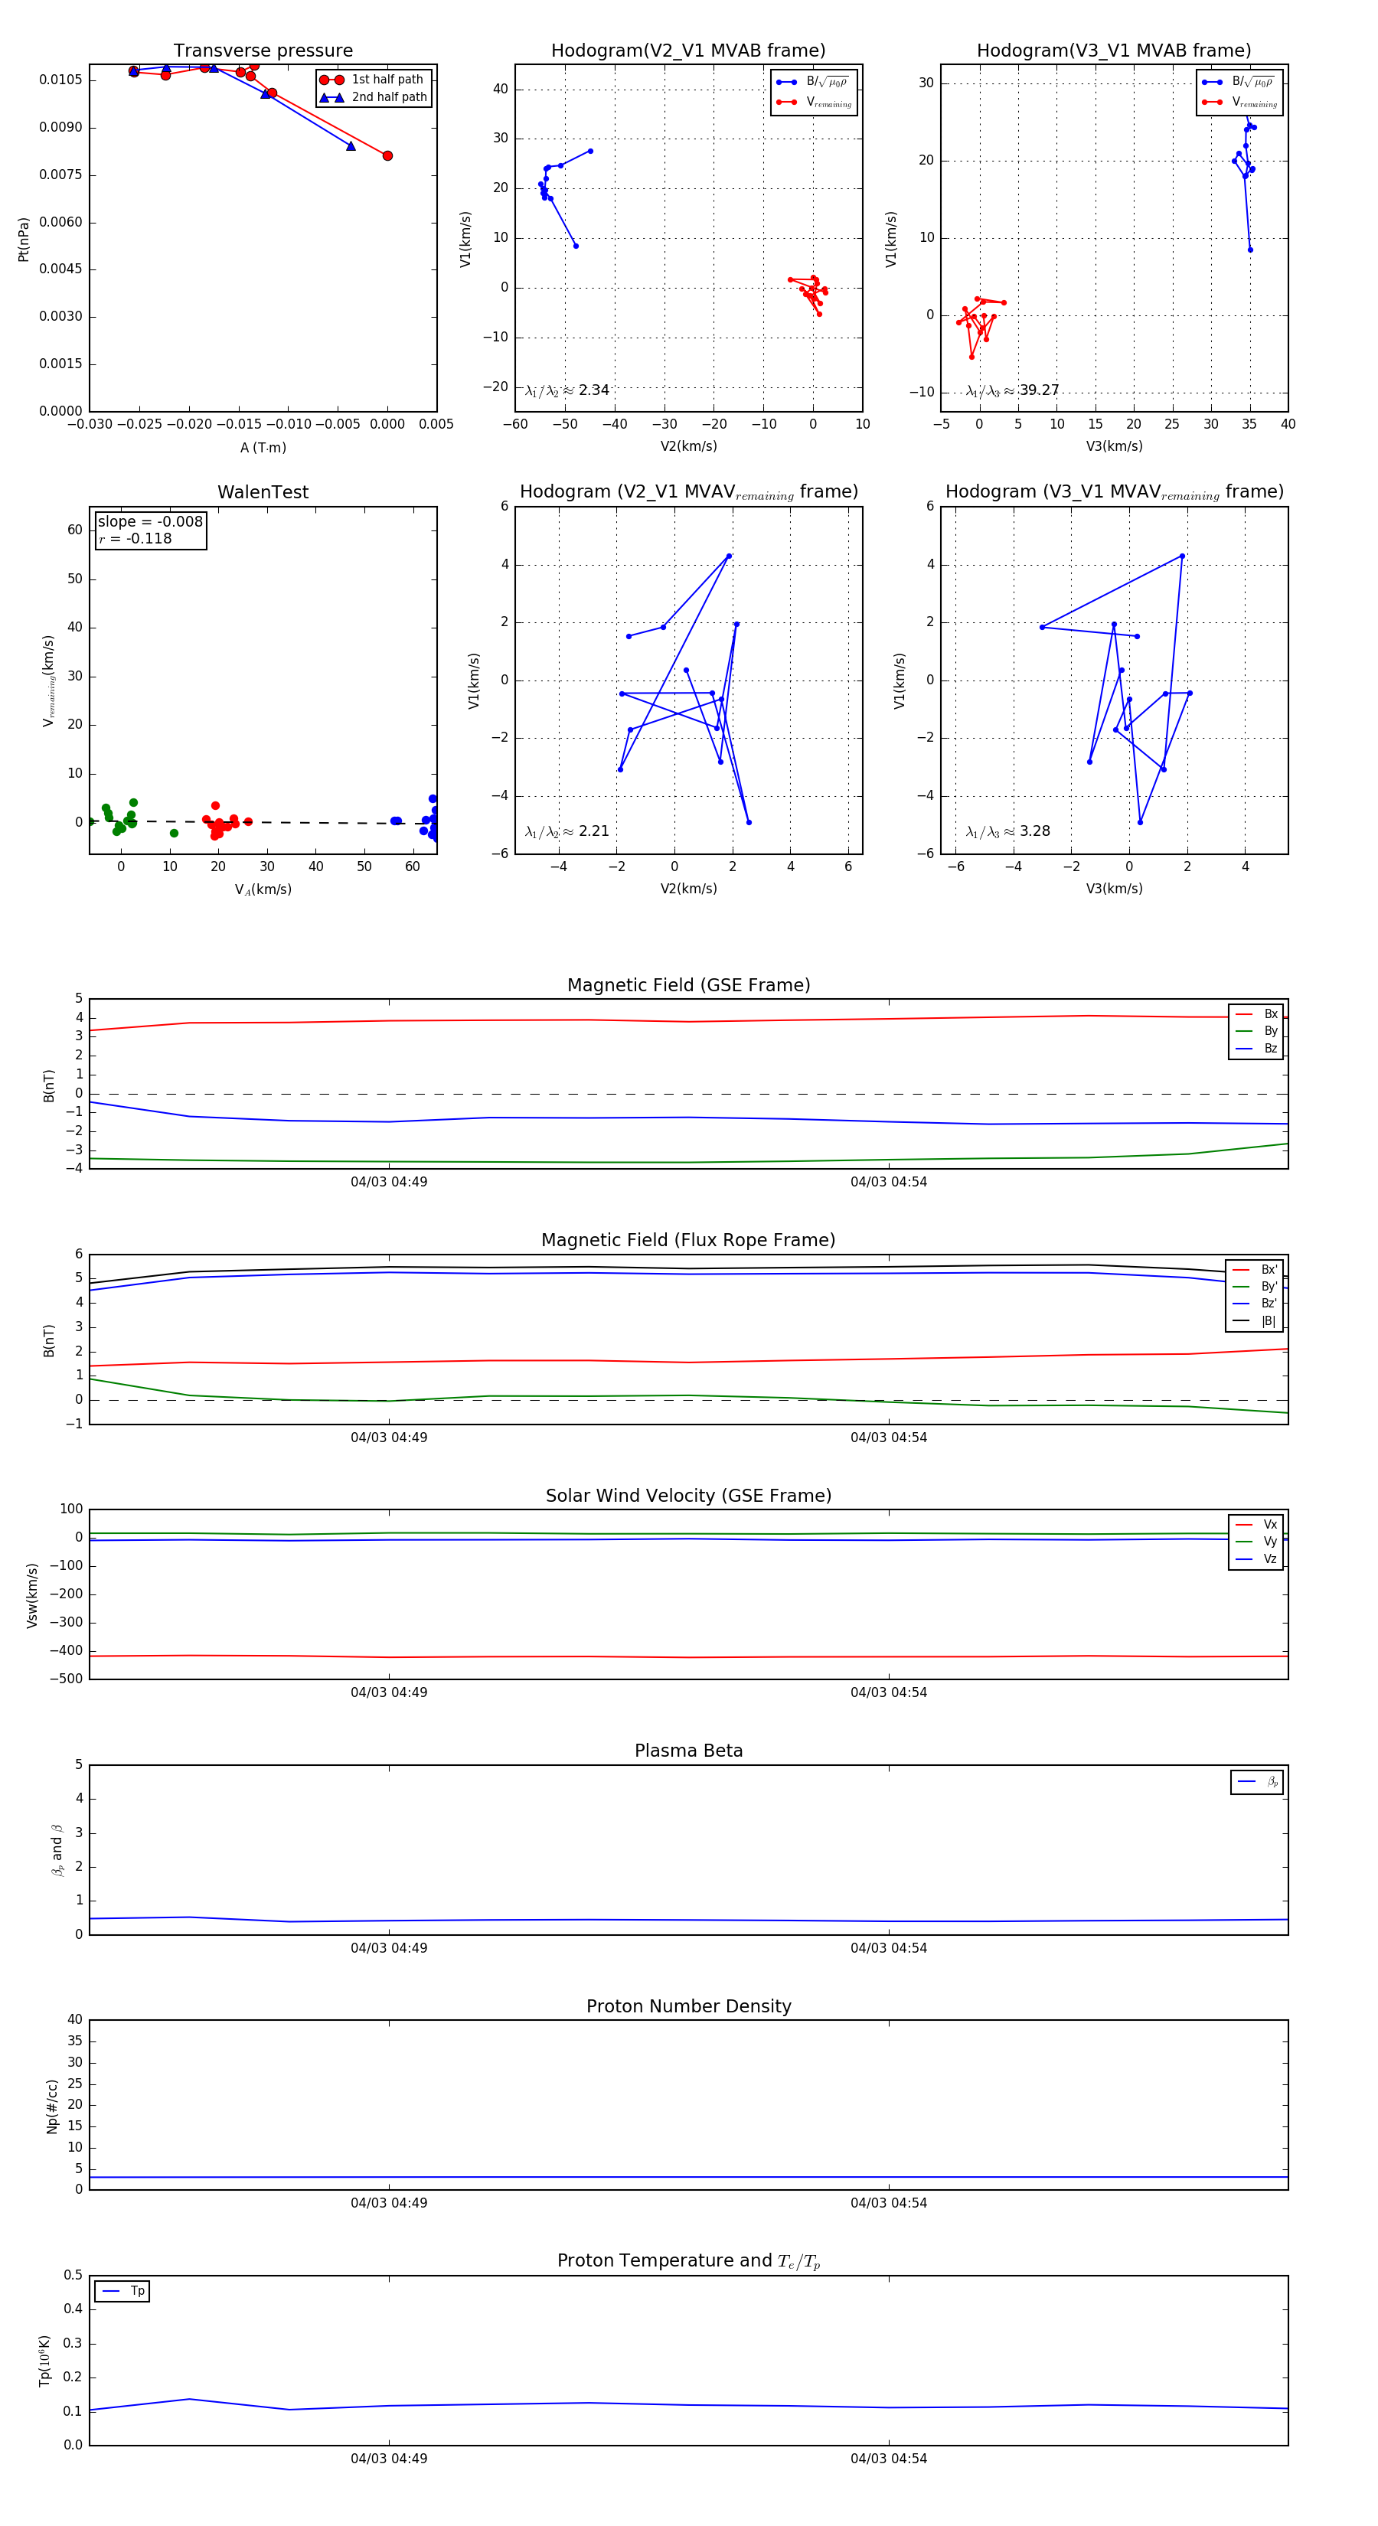This screenshot has width=1378, height=2526.
Task: Click the 'Solar Wind Velocity (GSE Frame)' title
Action: pos(688,1496)
